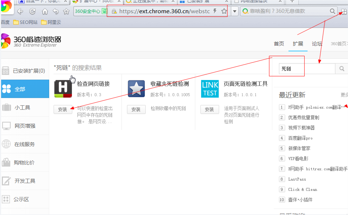This screenshot has height=215, width=348.
Task: Click the 在线服务 globe icon
Action: [6, 144]
